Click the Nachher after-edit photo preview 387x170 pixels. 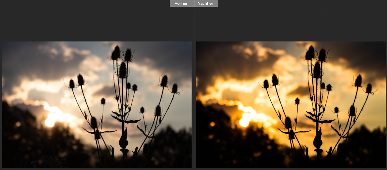pyautogui.click(x=291, y=104)
